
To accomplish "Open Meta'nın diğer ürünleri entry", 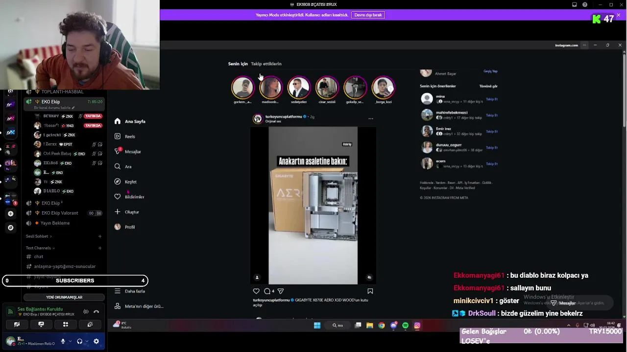I will click(139, 306).
